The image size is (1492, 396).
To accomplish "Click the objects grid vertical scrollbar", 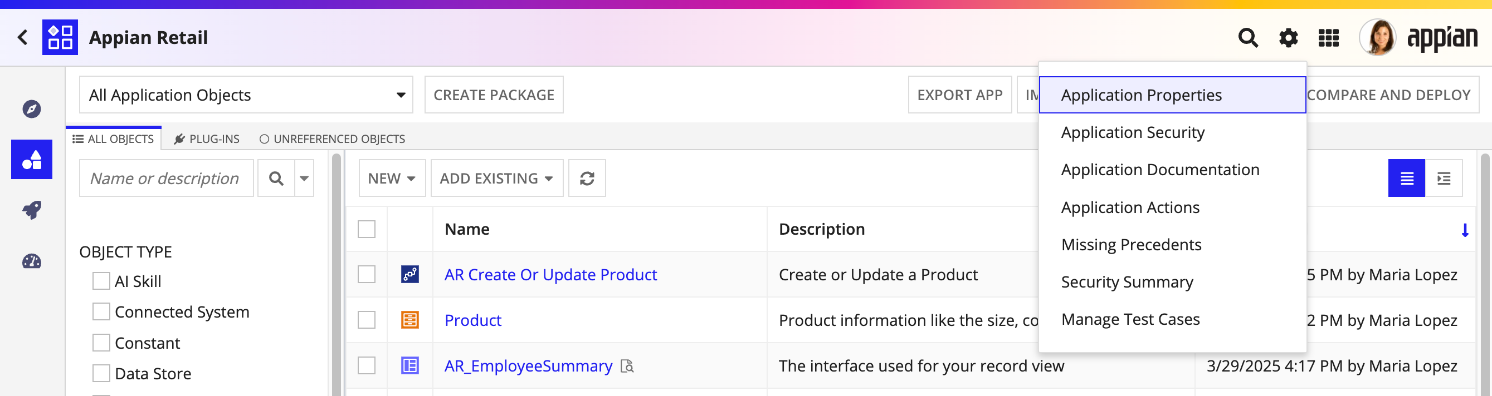I will (x=1484, y=275).
